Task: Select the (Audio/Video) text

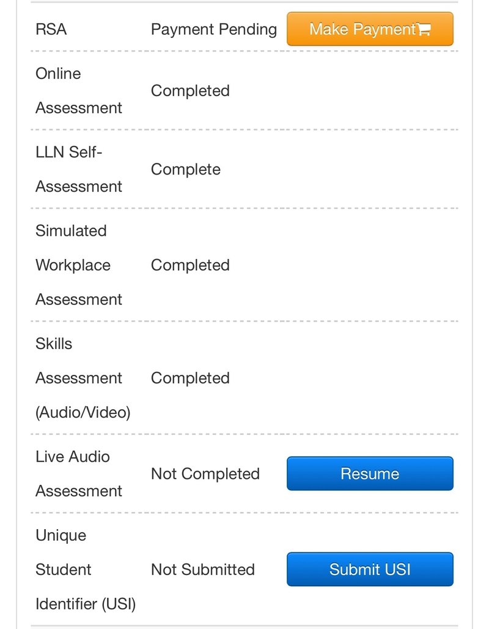Action: pos(83,412)
